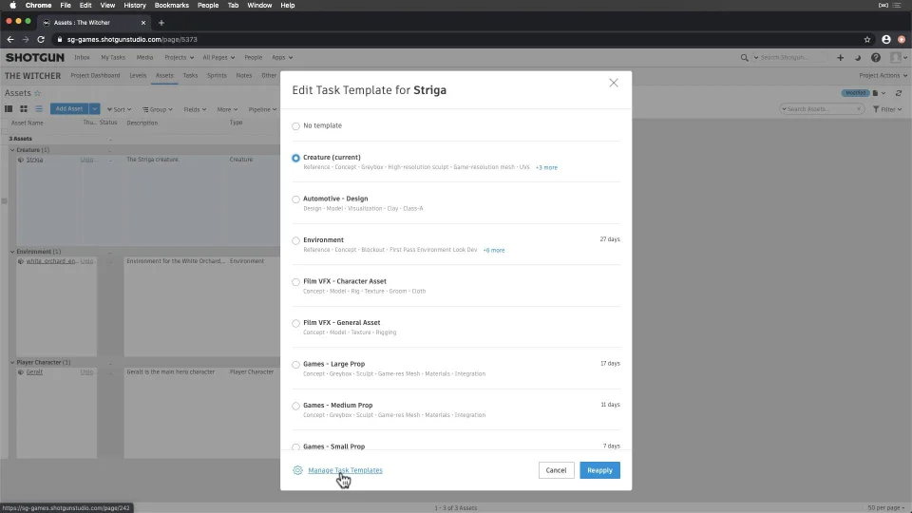The image size is (912, 513).
Task: Click the plus icon in Shotgun header
Action: click(x=840, y=58)
